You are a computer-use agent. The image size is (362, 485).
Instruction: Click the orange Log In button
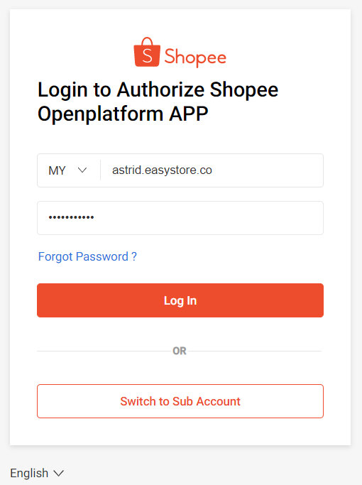[180, 300]
